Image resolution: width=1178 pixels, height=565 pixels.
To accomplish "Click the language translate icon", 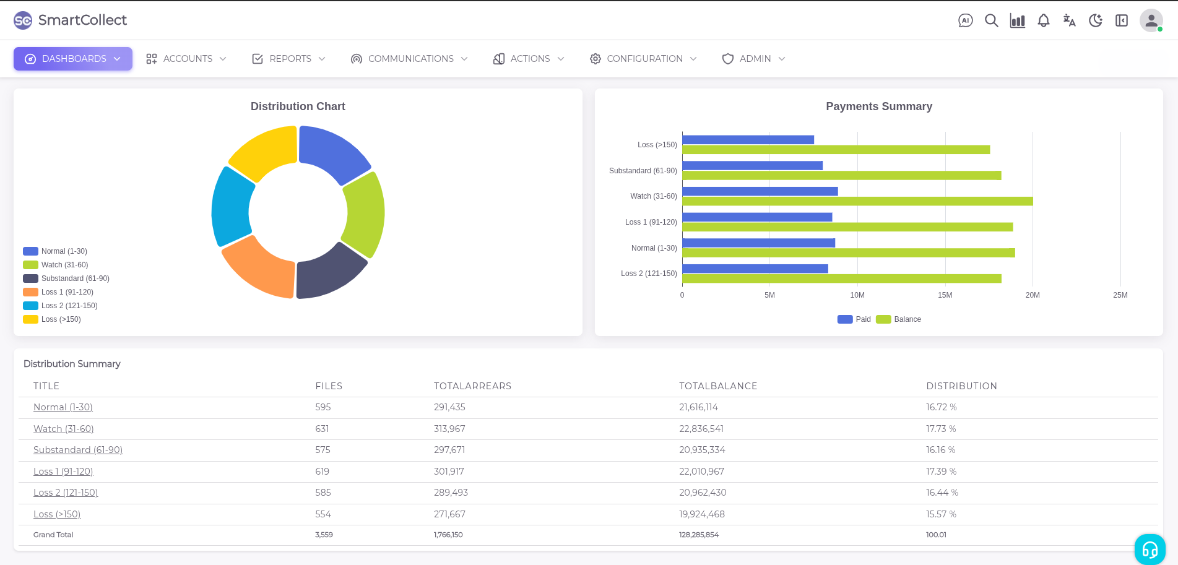I will click(1069, 20).
